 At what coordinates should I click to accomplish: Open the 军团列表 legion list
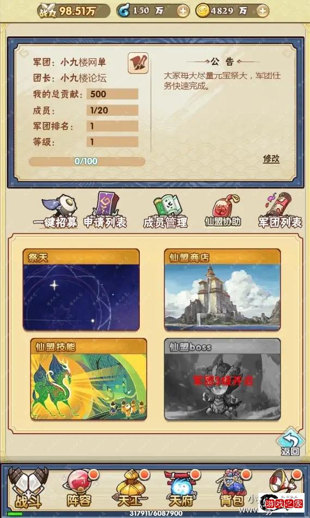click(280, 212)
